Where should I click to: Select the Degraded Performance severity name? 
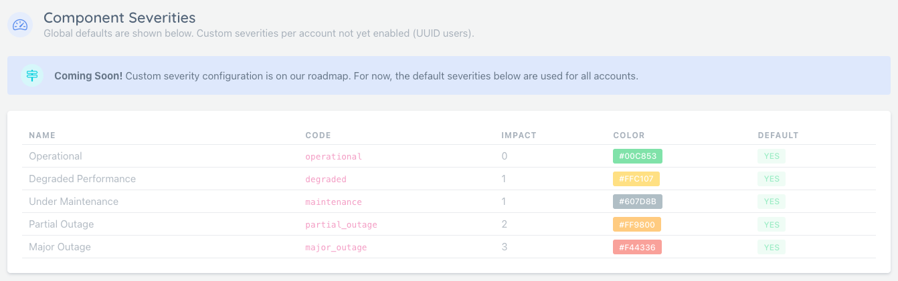click(x=82, y=179)
